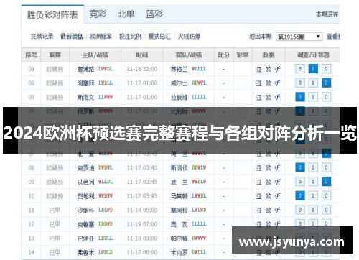Open the 欧洲赔率 link
Viewport: 359px width, 260px height.
[x=101, y=37]
